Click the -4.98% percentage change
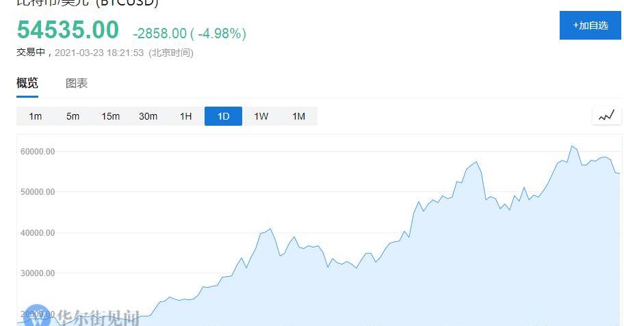624x326 pixels. (222, 33)
